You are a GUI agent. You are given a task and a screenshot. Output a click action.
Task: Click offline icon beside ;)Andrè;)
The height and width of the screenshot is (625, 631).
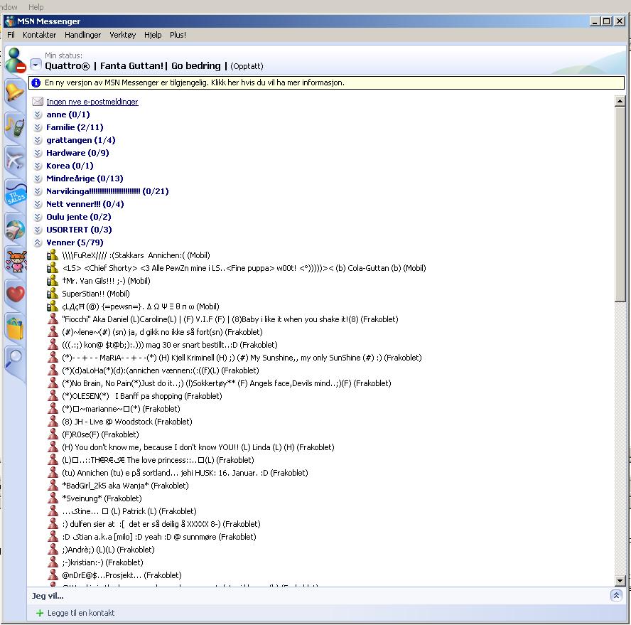pos(53,549)
